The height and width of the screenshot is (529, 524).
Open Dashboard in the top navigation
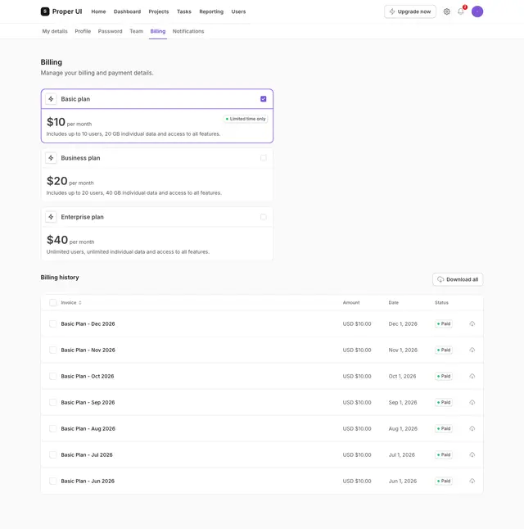tap(127, 11)
